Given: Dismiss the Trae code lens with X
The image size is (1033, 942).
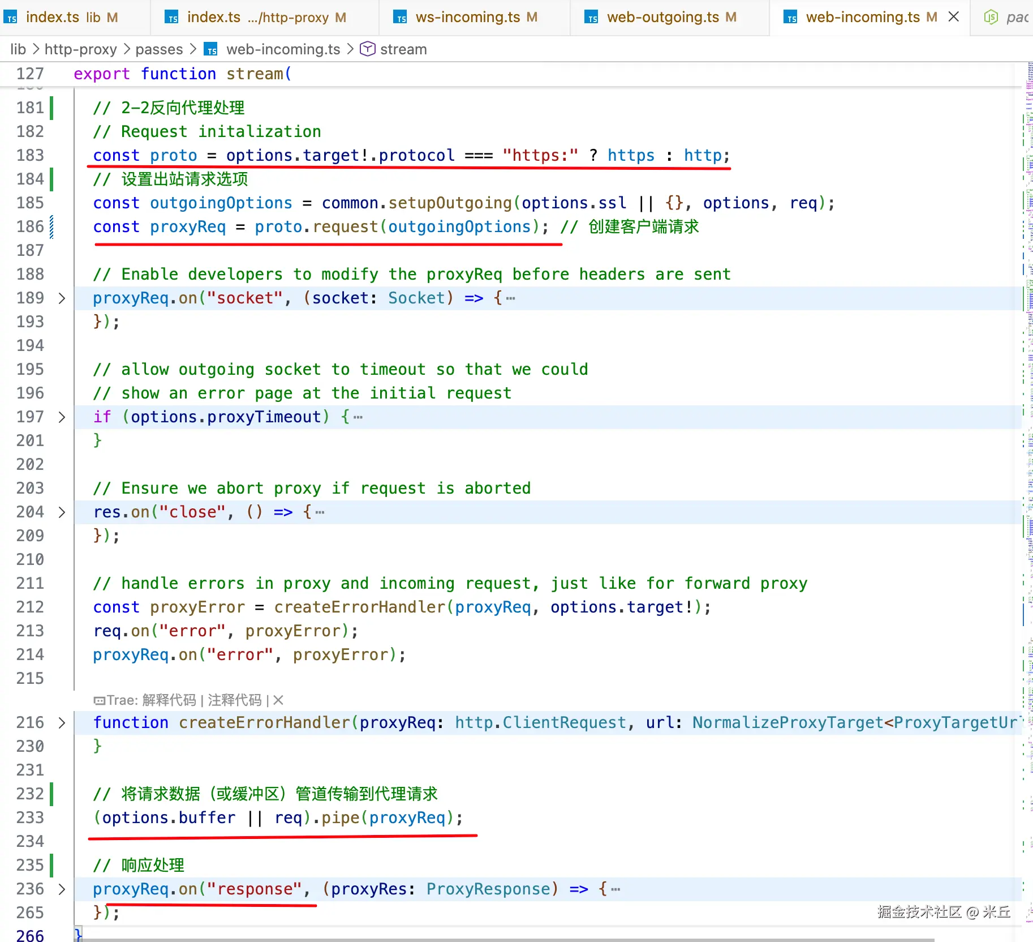Looking at the screenshot, I should (278, 700).
